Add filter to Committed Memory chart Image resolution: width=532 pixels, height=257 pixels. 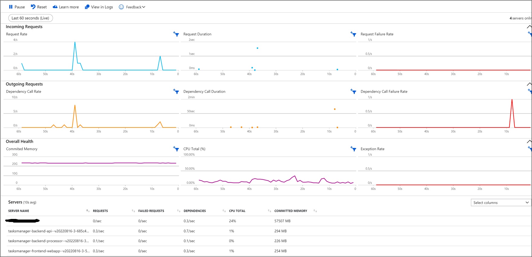point(176,149)
